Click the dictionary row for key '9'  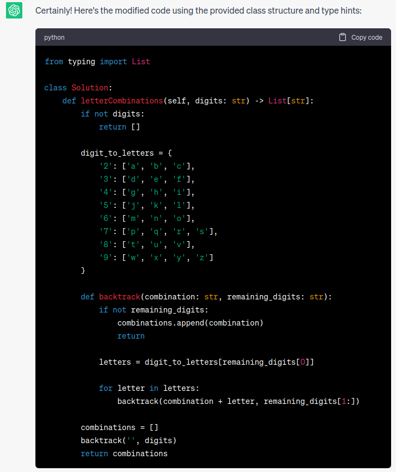click(156, 258)
